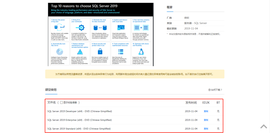This screenshot has width=270, height=133.
Task: Select the 概要 heading tab
Action: (x=169, y=7)
